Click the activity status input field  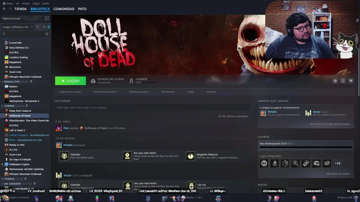tap(152, 108)
